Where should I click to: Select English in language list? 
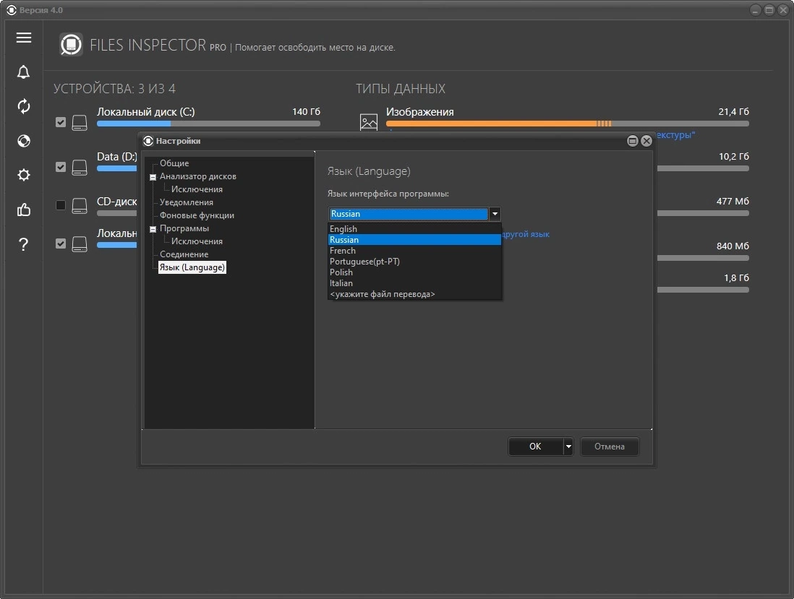point(415,228)
